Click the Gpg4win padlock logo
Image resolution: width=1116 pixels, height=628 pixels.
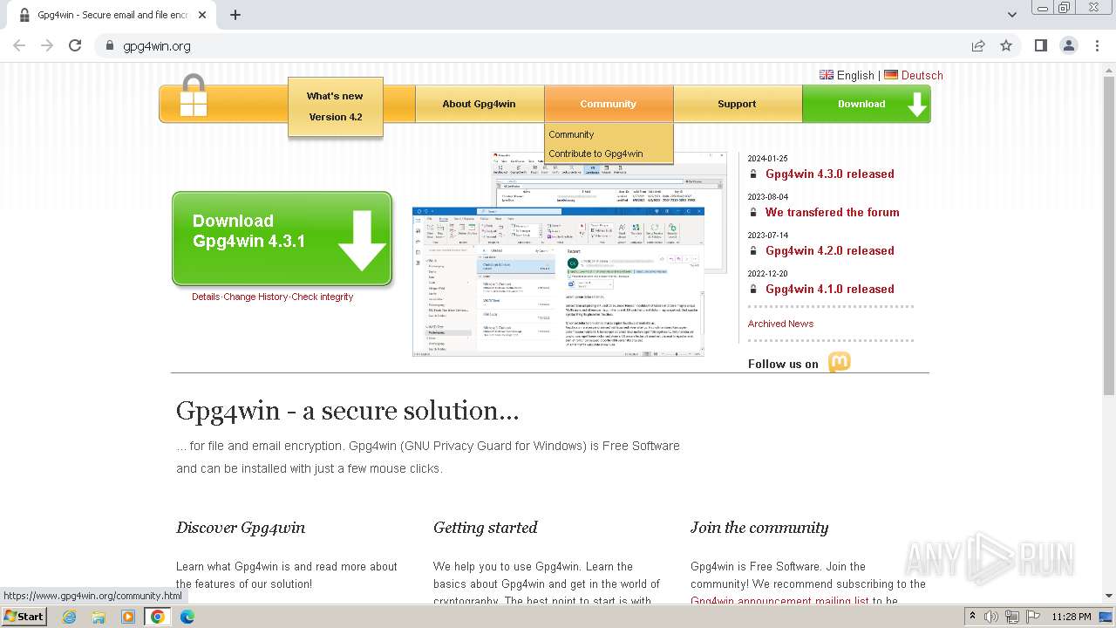[194, 95]
